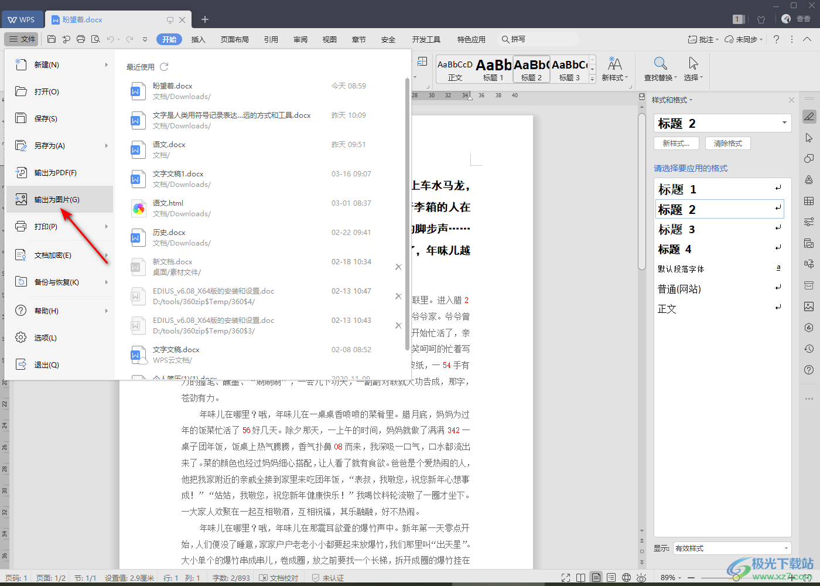Viewport: 820px width, 586px height.
Task: Click the save icon in quick toolbar
Action: (x=52, y=39)
